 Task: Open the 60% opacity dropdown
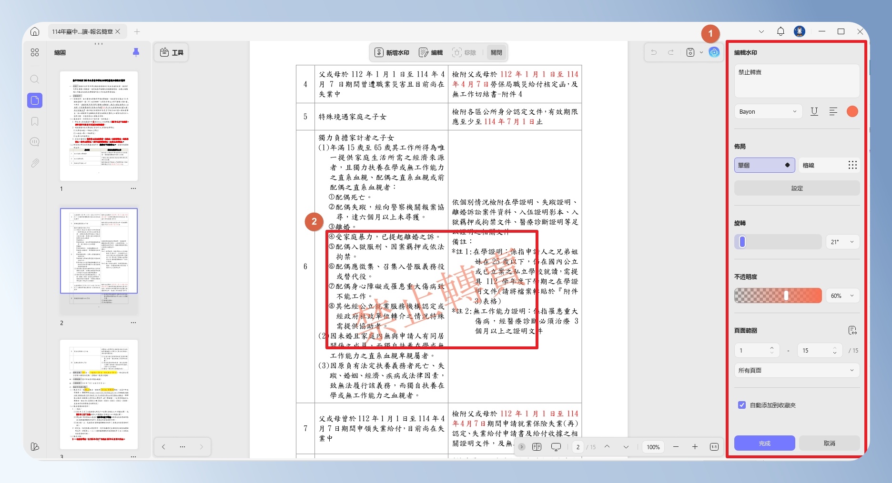point(842,296)
